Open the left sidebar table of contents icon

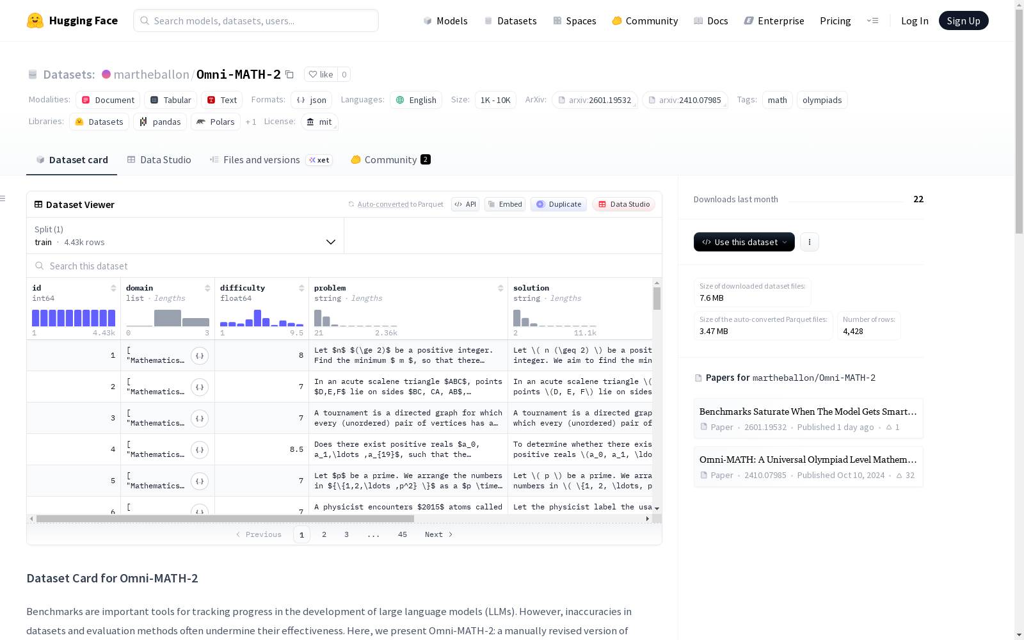(3, 198)
